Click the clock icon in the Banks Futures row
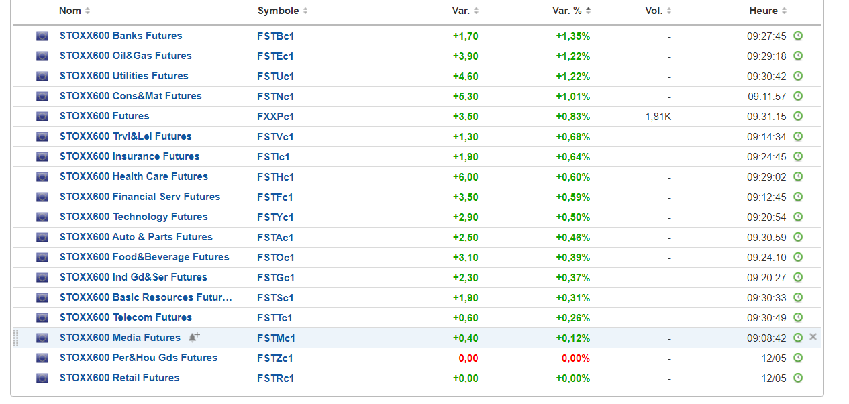This screenshot has height=404, width=849. click(x=798, y=36)
